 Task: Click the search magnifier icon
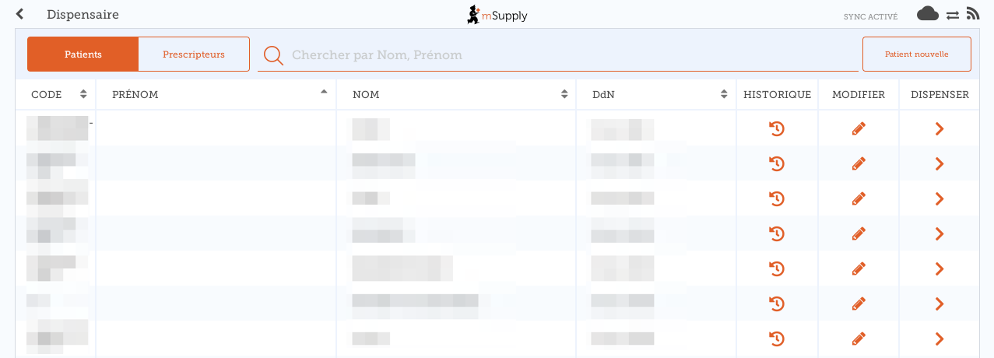tap(273, 55)
